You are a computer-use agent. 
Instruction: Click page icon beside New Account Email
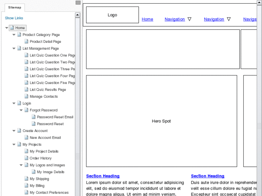coord(26,137)
